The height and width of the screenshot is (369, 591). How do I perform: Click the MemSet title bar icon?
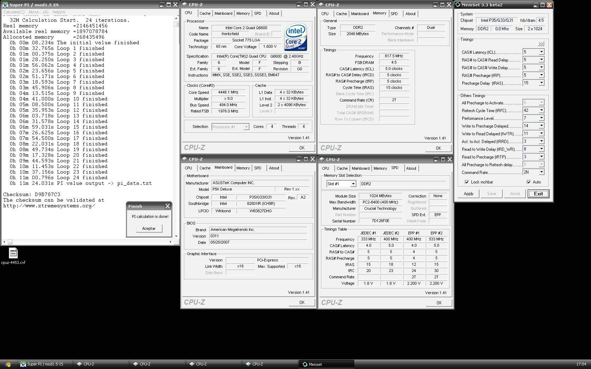click(x=458, y=5)
